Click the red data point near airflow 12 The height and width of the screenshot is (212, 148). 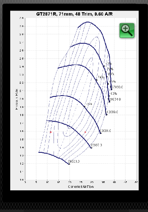[51, 132]
